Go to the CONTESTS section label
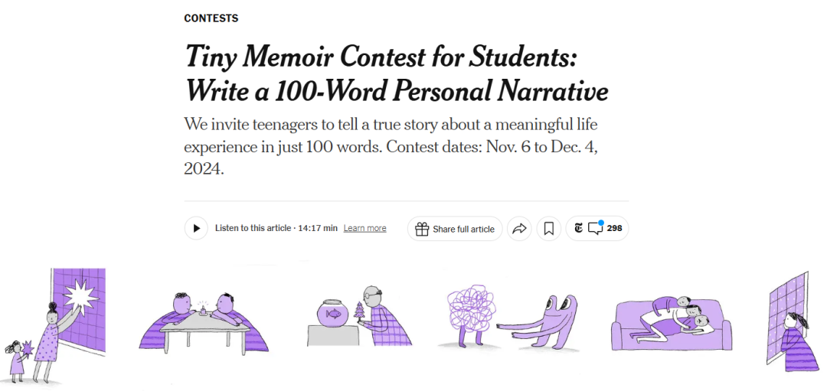Screen dimensions: 827x391 pyautogui.click(x=211, y=18)
